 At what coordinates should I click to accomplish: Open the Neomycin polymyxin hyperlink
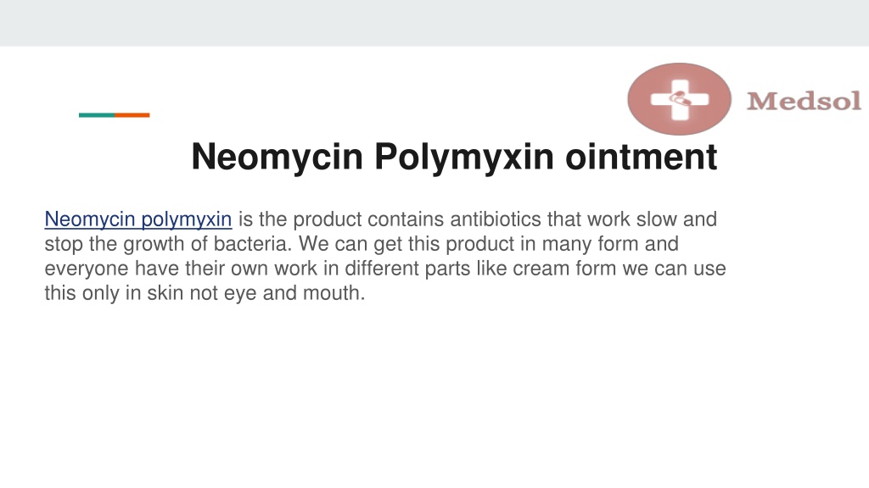[x=138, y=219]
